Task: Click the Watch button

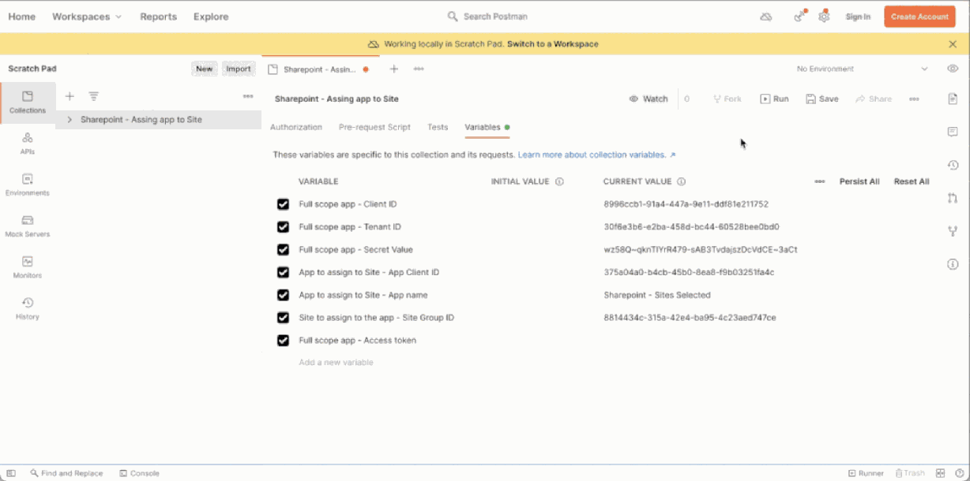Action: 649,99
